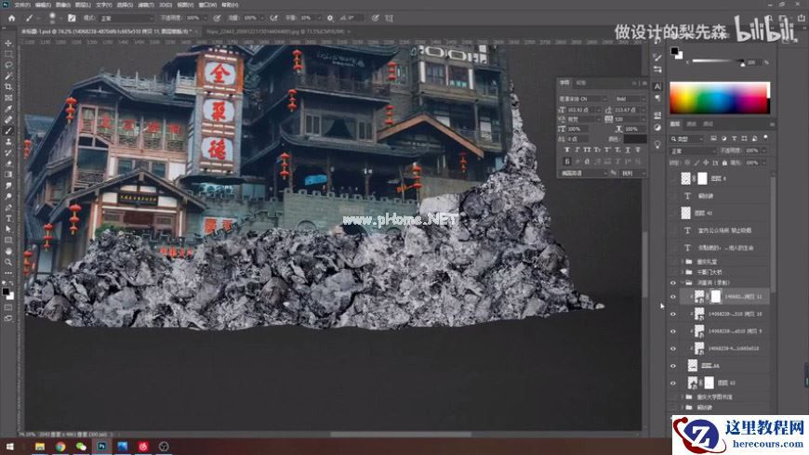
Task: Click the Layers panel vertical scrollbar
Action: tap(773, 234)
